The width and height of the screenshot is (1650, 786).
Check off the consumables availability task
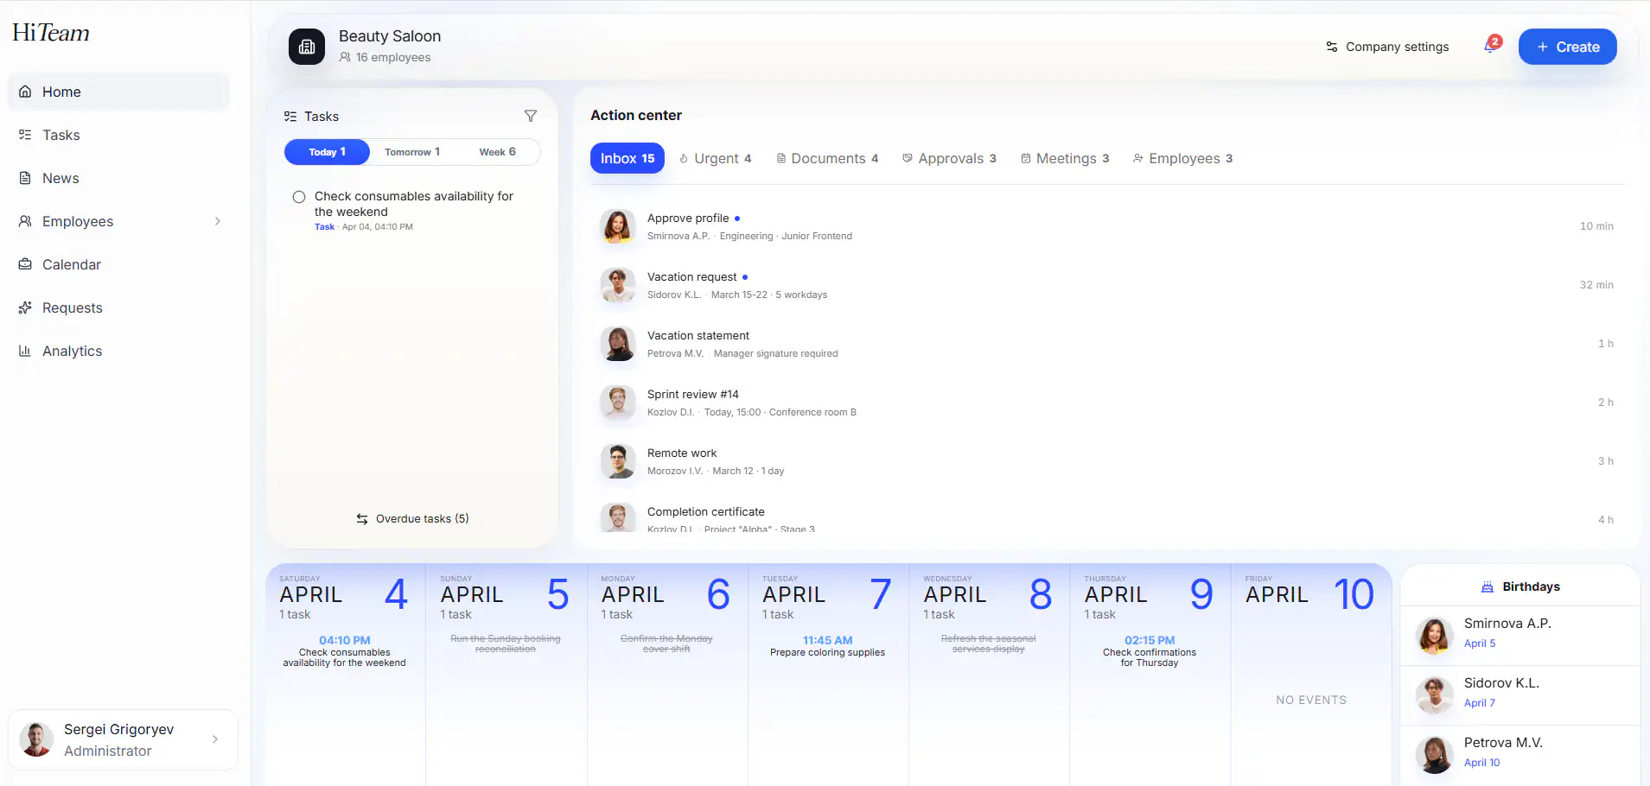(298, 197)
